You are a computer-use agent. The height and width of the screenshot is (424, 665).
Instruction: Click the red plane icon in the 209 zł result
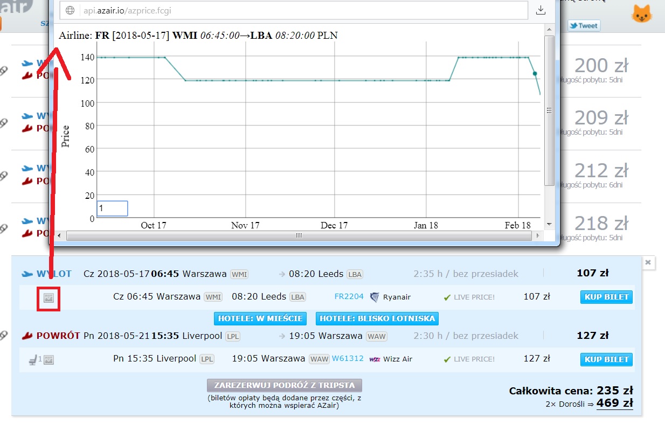(27, 129)
